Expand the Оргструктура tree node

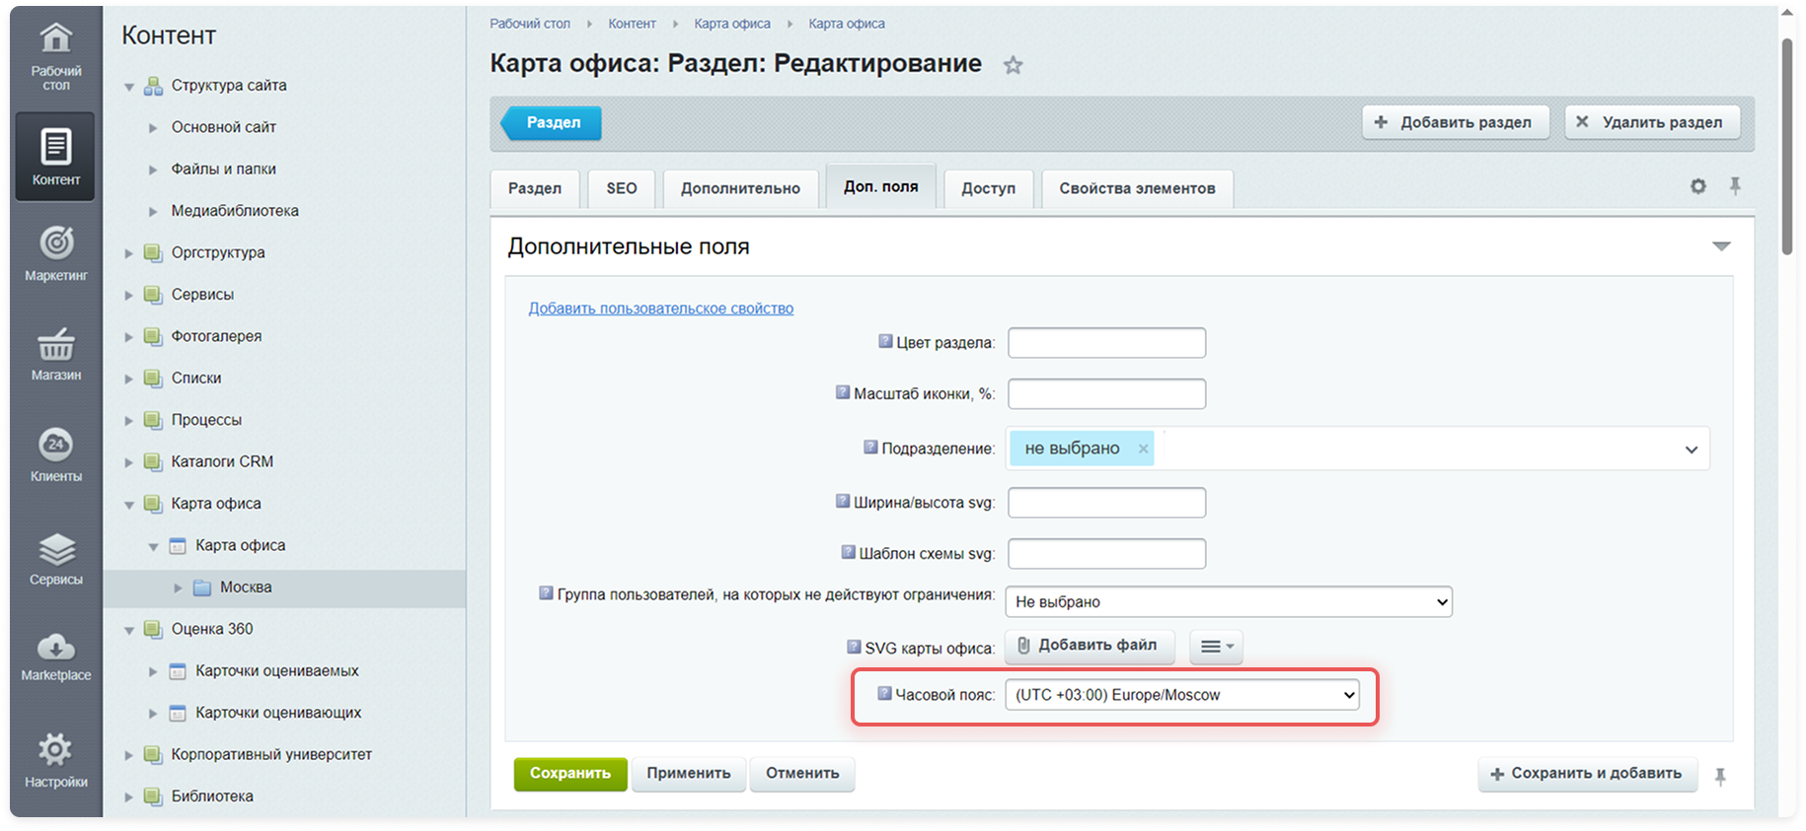pyautogui.click(x=128, y=253)
